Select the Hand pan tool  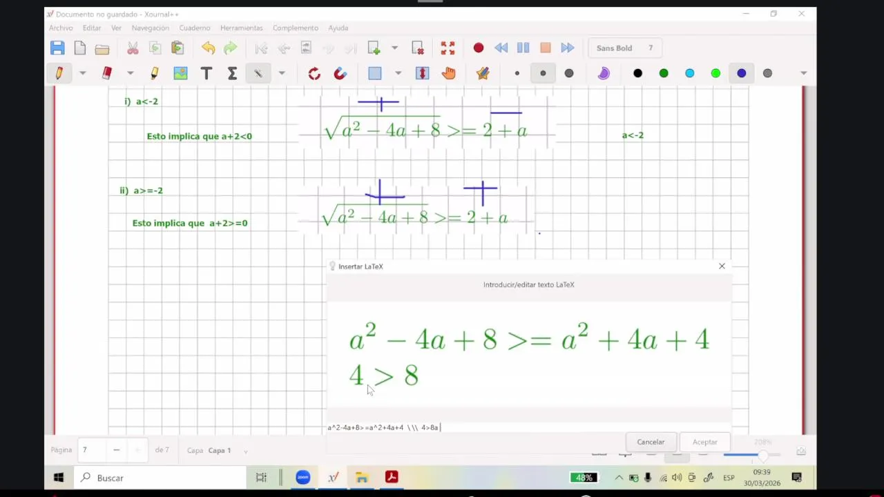[449, 73]
